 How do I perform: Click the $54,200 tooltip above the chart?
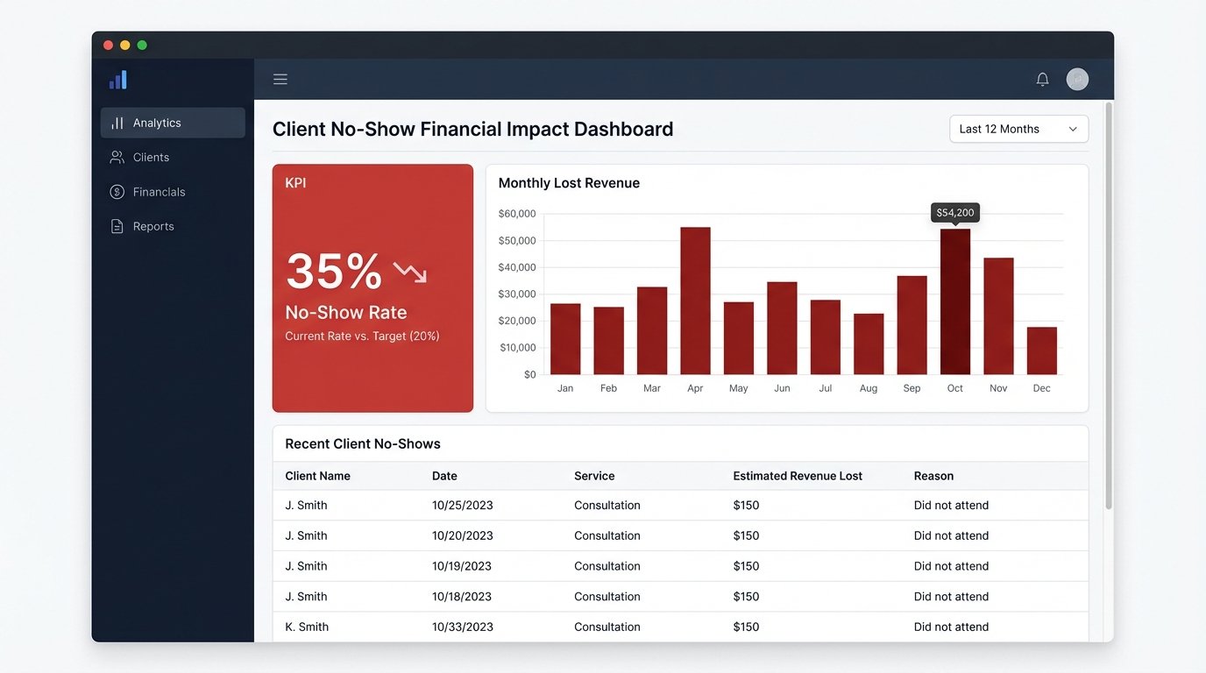(x=954, y=212)
